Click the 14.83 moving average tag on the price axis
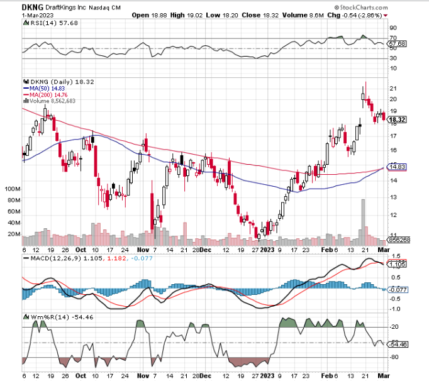The image size is (429, 381). 398,167
